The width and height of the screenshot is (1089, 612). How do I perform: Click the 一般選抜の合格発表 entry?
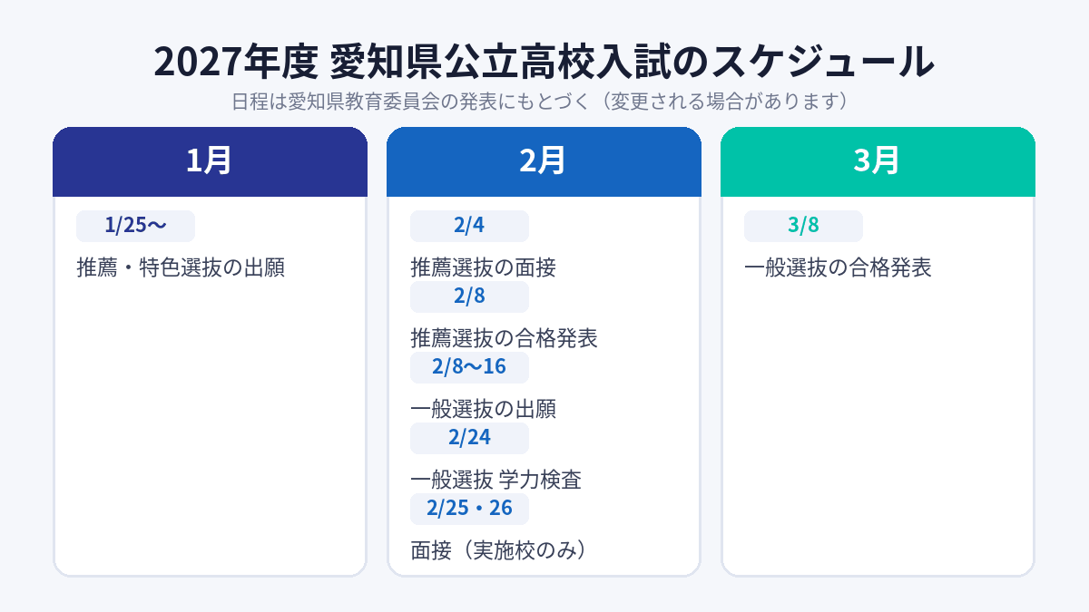point(838,268)
